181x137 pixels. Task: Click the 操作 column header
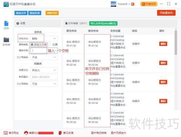pos(162,31)
